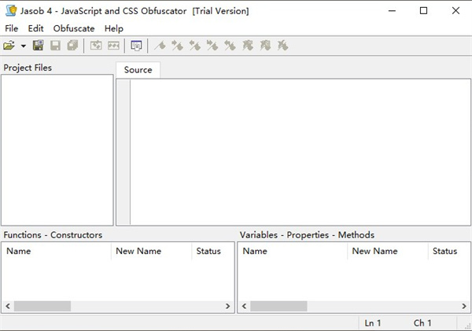The image size is (472, 331).
Task: Click the second greyed hammer icon
Action: tap(177, 46)
